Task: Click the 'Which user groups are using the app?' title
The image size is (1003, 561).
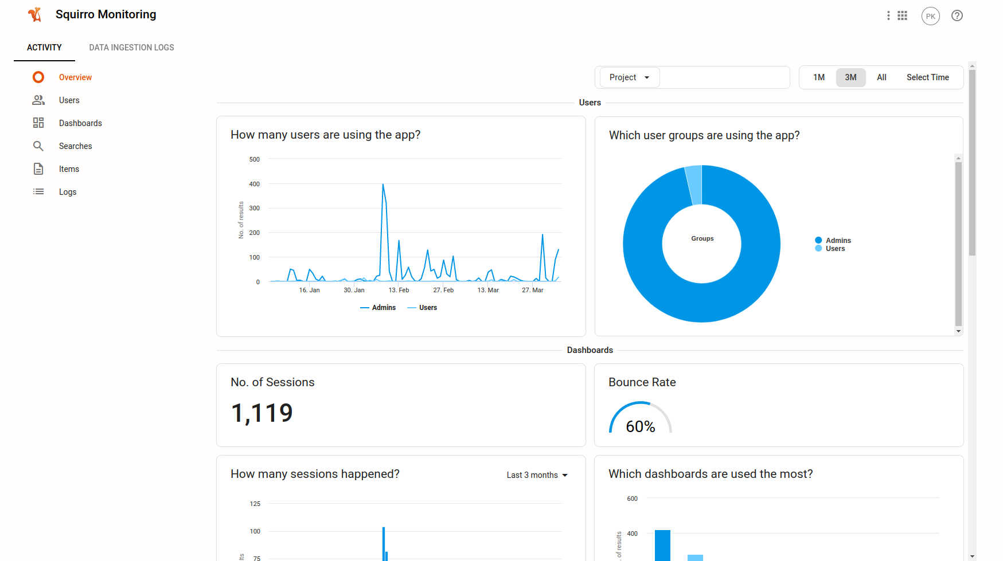Action: pos(704,135)
